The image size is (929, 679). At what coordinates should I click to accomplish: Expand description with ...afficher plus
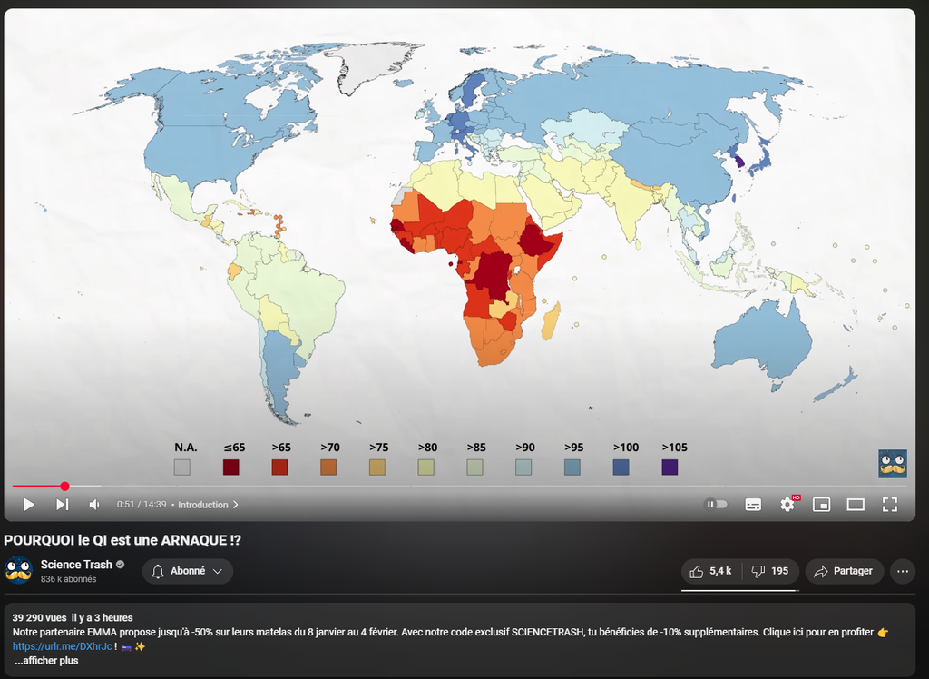46,660
